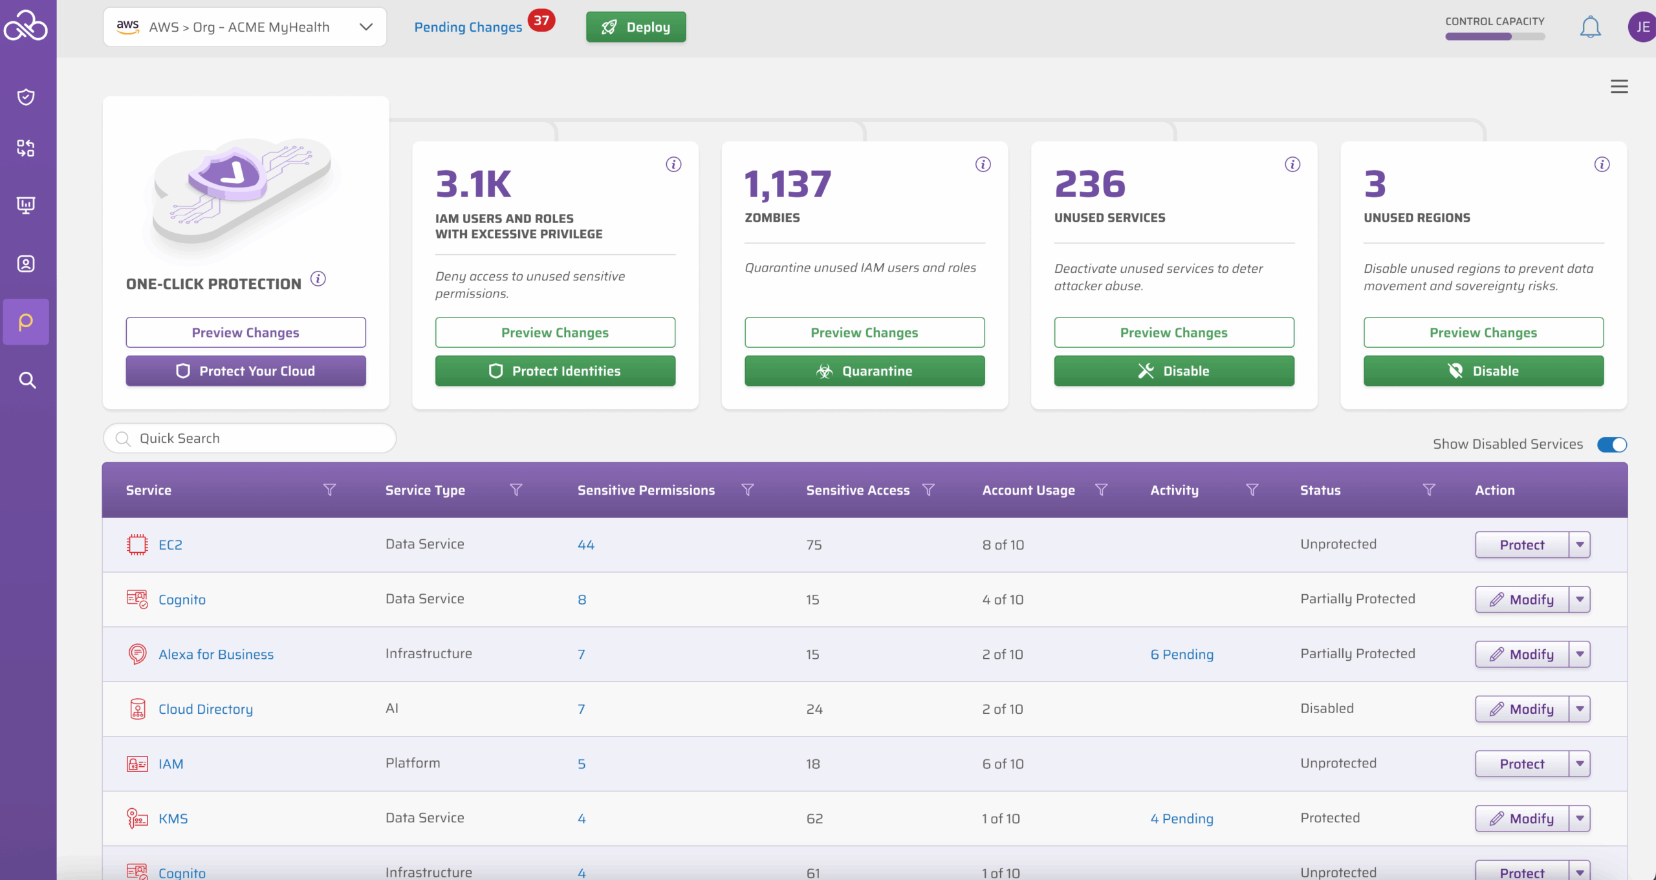Quarantine the 1,137 zombies
1656x880 pixels.
tap(865, 370)
